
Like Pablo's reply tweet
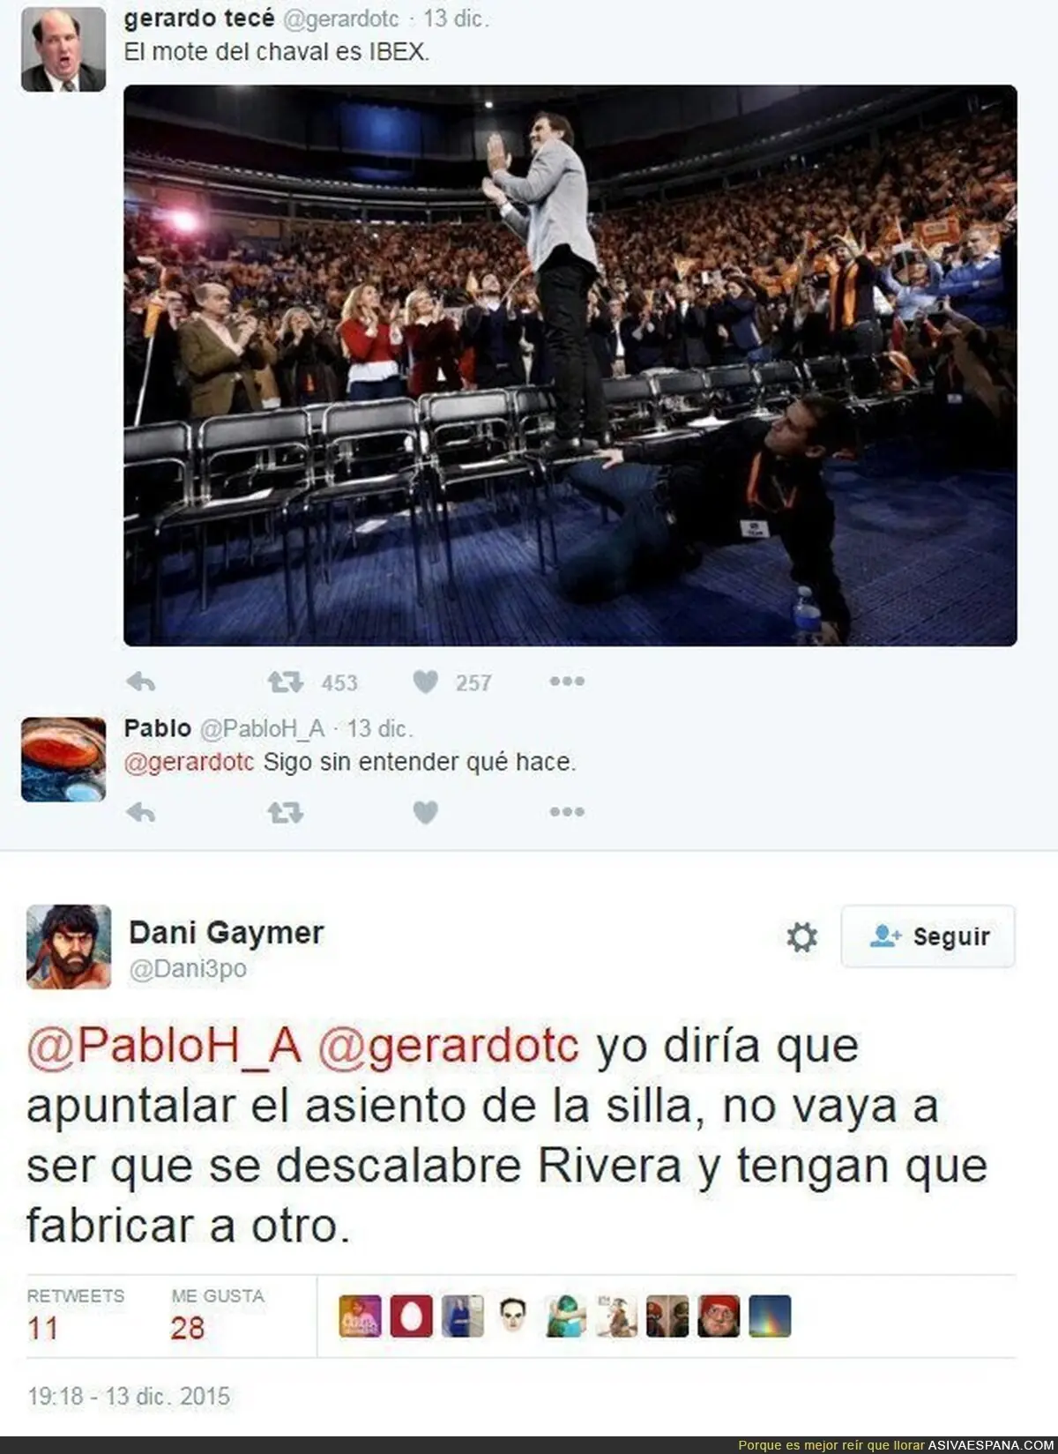(426, 812)
